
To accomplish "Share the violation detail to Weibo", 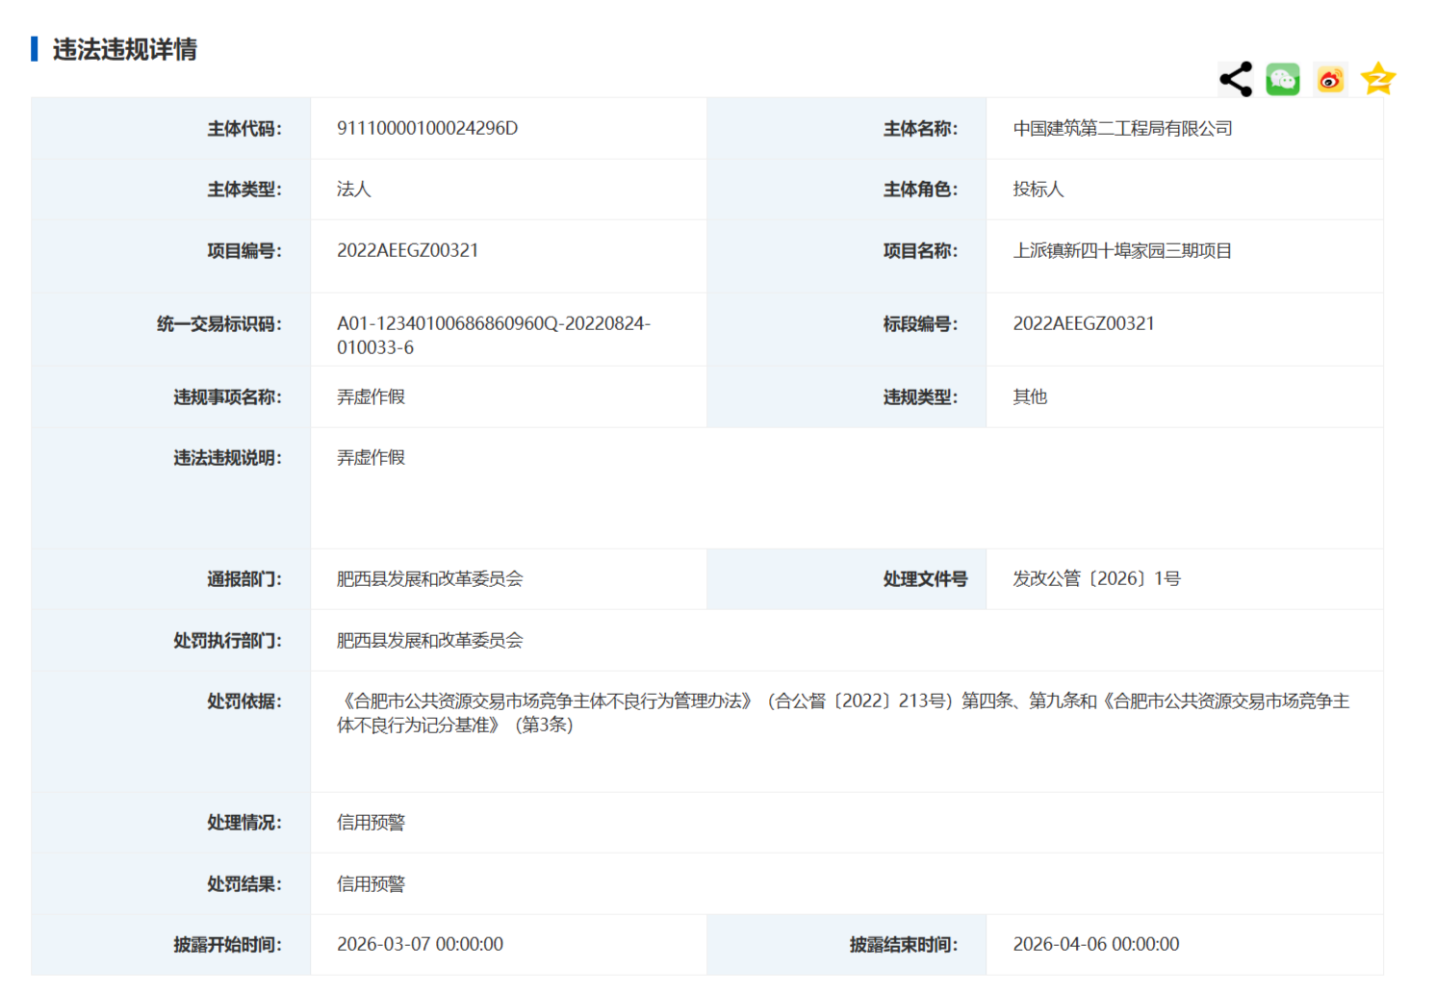I will tap(1330, 79).
